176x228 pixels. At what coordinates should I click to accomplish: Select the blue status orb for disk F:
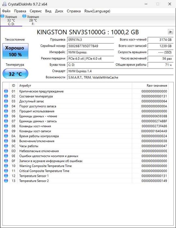click(x=24, y=16)
